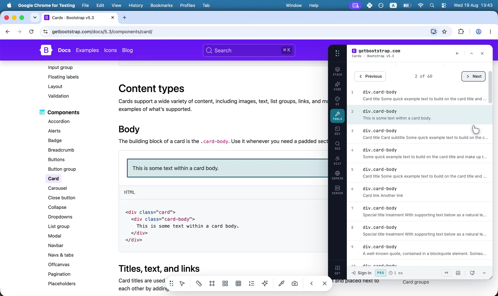The image size is (498, 296).
Task: Open the Dropdowns sidebar link
Action: pyautogui.click(x=60, y=217)
